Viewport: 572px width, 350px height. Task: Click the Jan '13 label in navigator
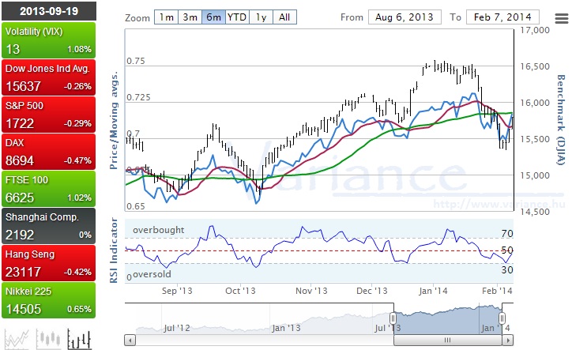[x=286, y=328]
